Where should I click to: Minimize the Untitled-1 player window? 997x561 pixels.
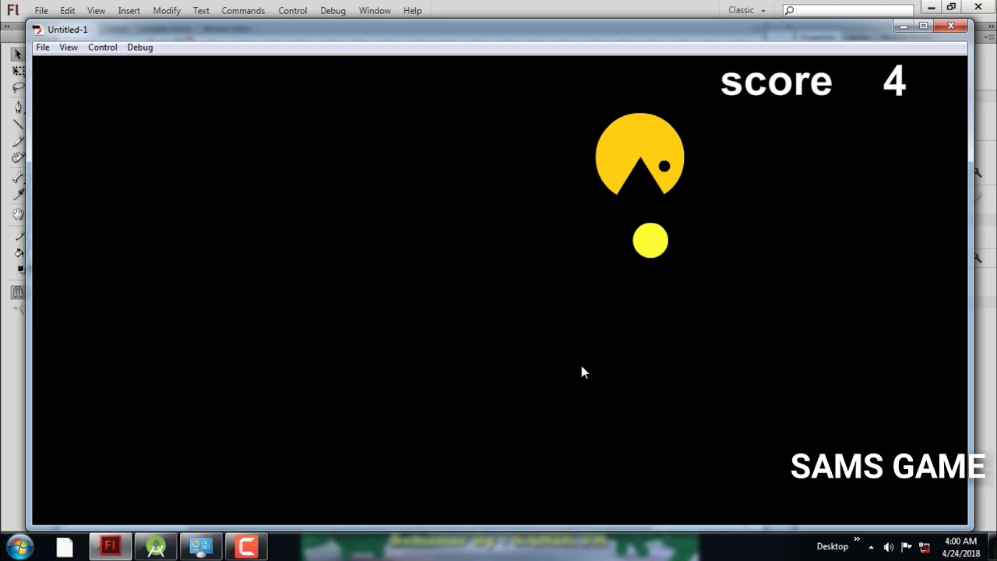(x=904, y=26)
